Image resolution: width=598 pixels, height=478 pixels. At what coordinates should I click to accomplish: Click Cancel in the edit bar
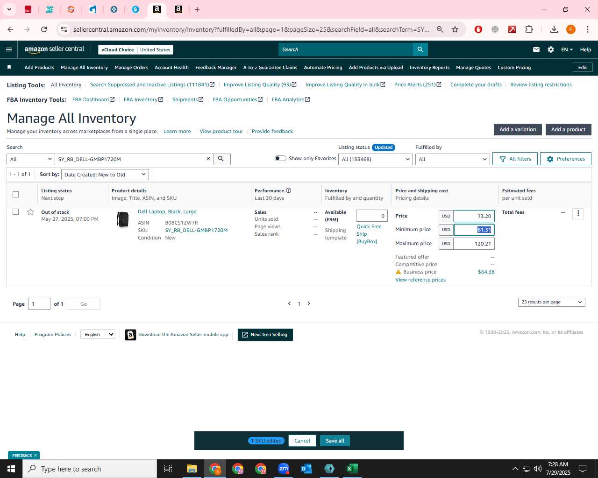pos(302,441)
